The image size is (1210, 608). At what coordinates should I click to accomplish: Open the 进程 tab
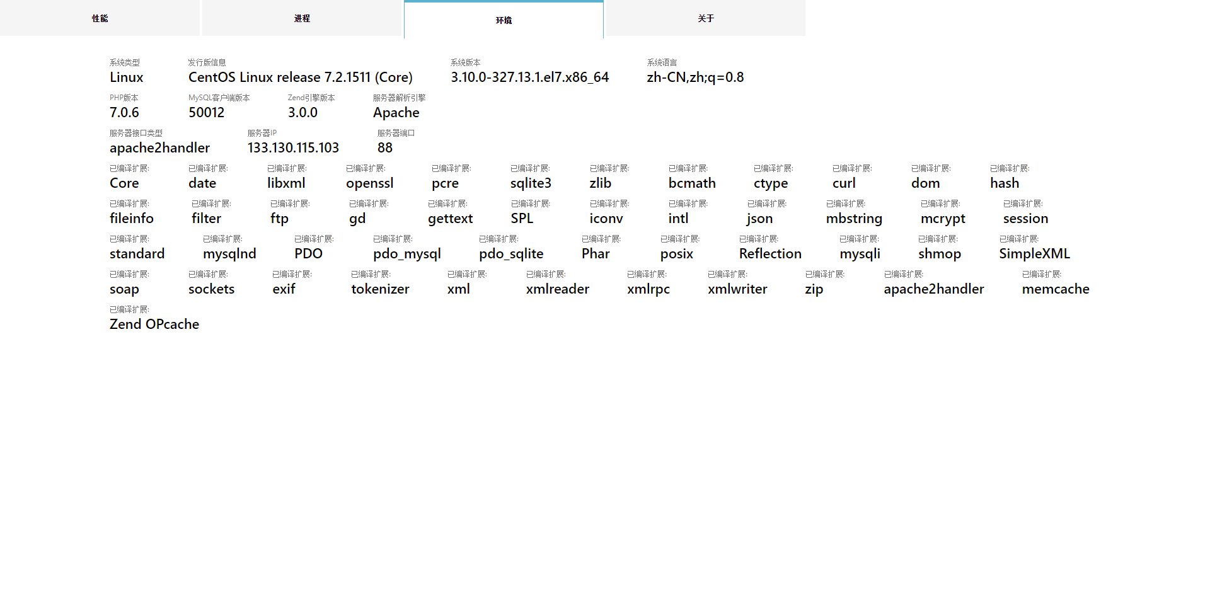(x=302, y=18)
